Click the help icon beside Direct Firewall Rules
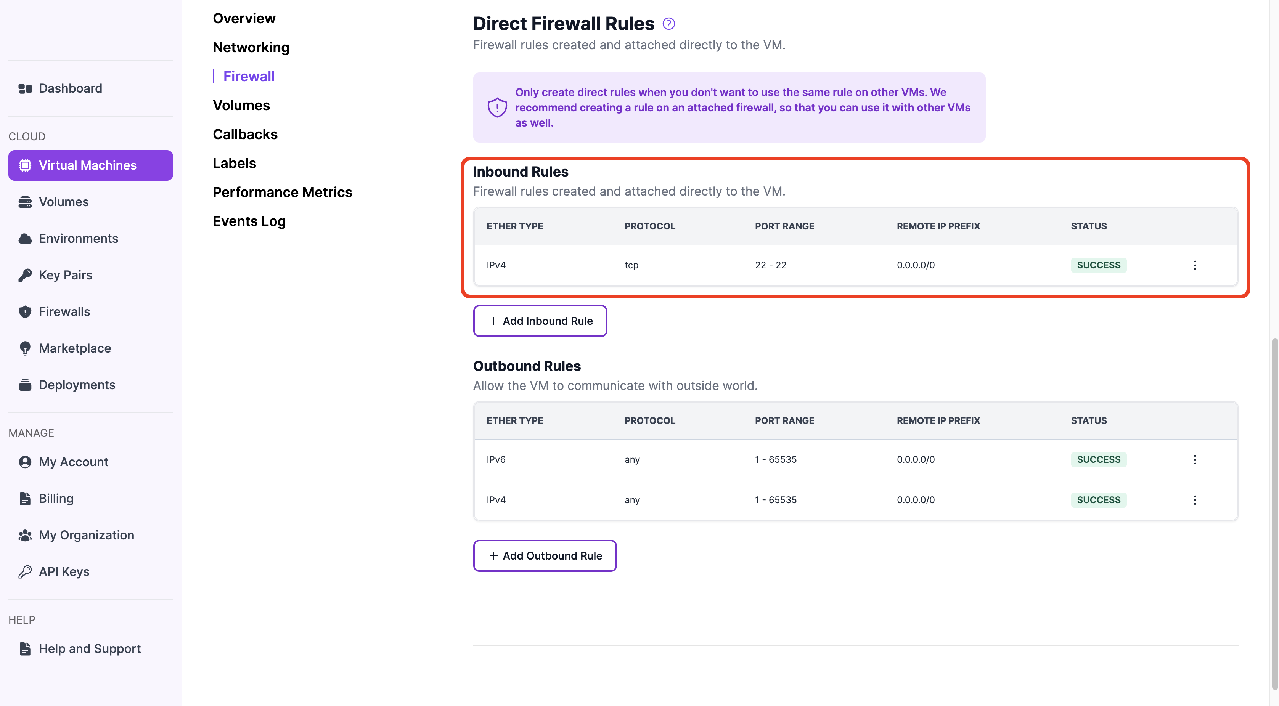Image resolution: width=1279 pixels, height=706 pixels. [668, 24]
